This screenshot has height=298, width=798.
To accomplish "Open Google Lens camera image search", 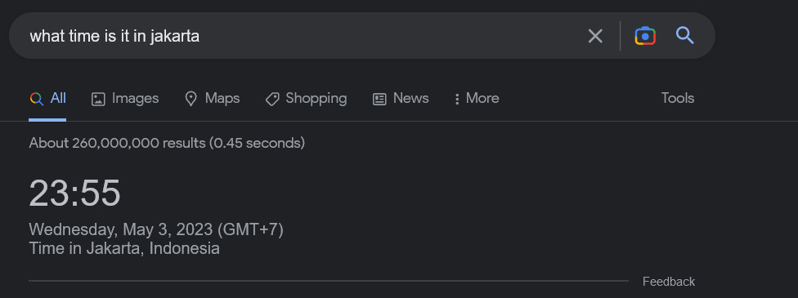I will [645, 36].
